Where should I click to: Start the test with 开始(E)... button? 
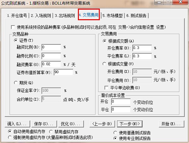(171, 124)
